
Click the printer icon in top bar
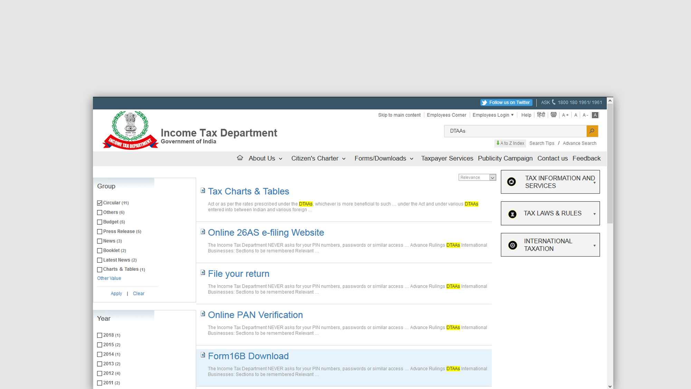553,115
